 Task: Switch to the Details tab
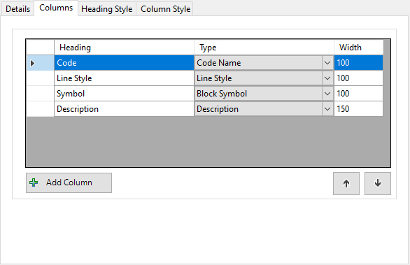click(17, 9)
